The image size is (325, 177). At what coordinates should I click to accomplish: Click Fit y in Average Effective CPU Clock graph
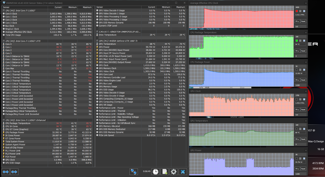point(297,21)
